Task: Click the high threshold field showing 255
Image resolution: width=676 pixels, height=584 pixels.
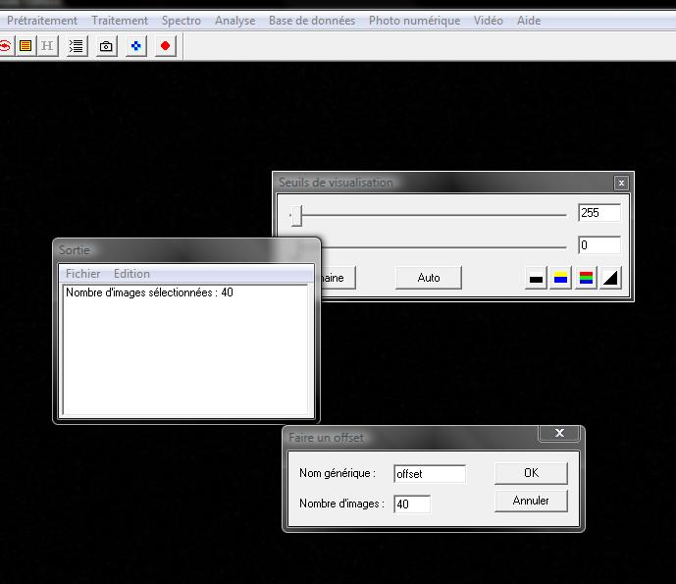Action: click(x=598, y=213)
